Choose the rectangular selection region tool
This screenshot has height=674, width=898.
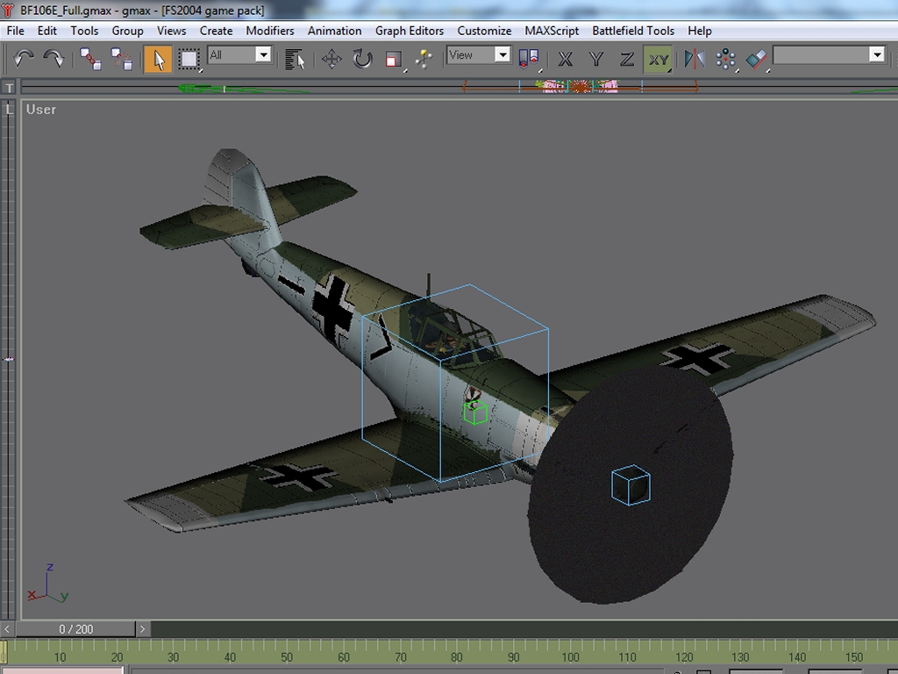click(x=189, y=59)
